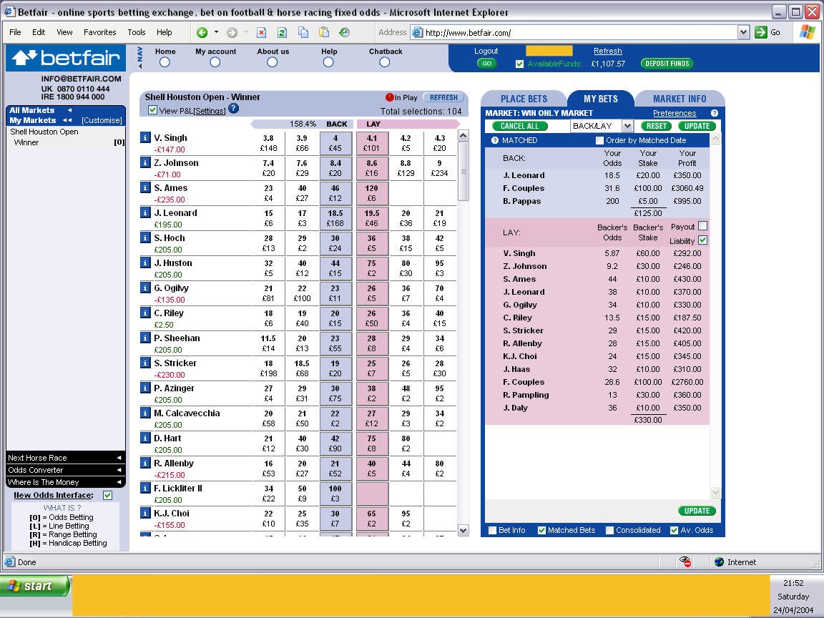
Task: Expand the Odds Converter panel
Action: pyautogui.click(x=66, y=470)
